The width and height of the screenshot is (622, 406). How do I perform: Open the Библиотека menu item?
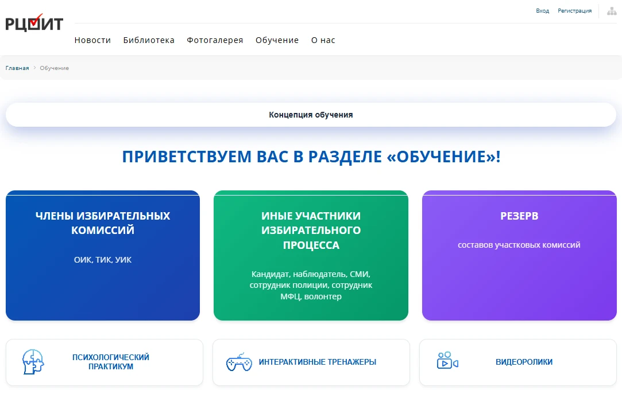pyautogui.click(x=149, y=40)
